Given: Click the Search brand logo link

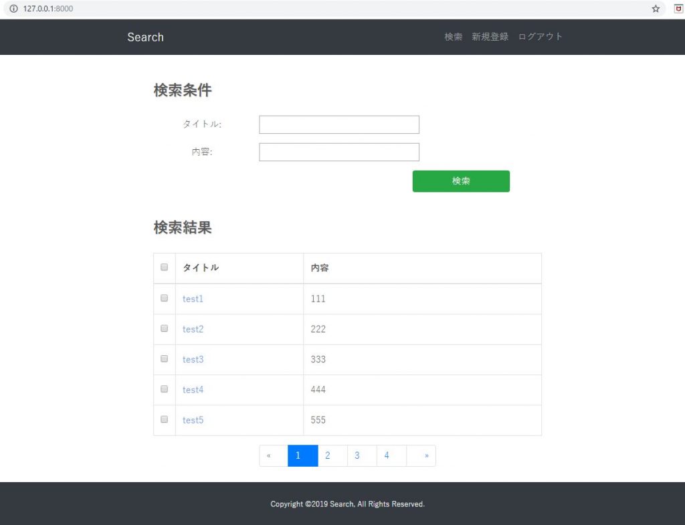Looking at the screenshot, I should coord(145,37).
